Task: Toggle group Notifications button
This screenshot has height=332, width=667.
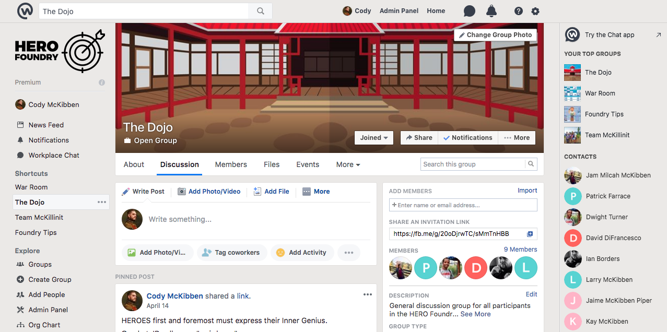Action: pos(468,138)
